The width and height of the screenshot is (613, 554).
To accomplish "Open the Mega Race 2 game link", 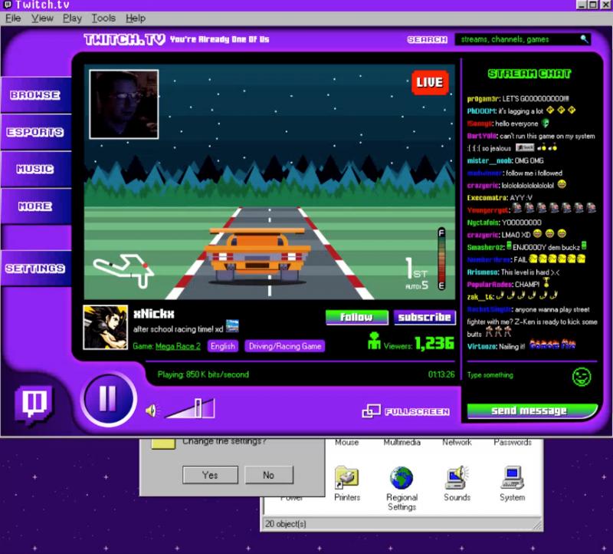I will click(178, 346).
